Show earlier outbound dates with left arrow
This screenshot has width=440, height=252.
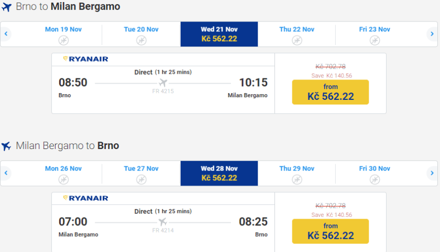click(x=6, y=34)
